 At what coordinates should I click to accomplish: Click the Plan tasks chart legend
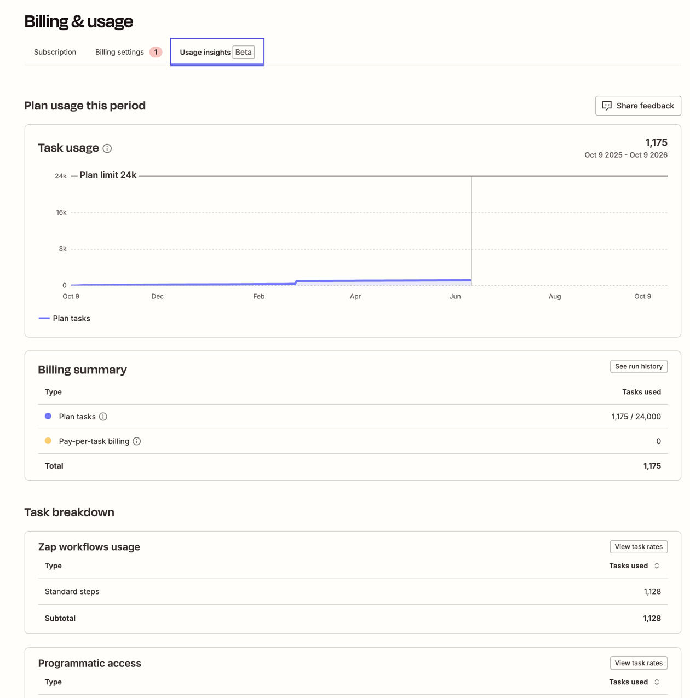[65, 318]
